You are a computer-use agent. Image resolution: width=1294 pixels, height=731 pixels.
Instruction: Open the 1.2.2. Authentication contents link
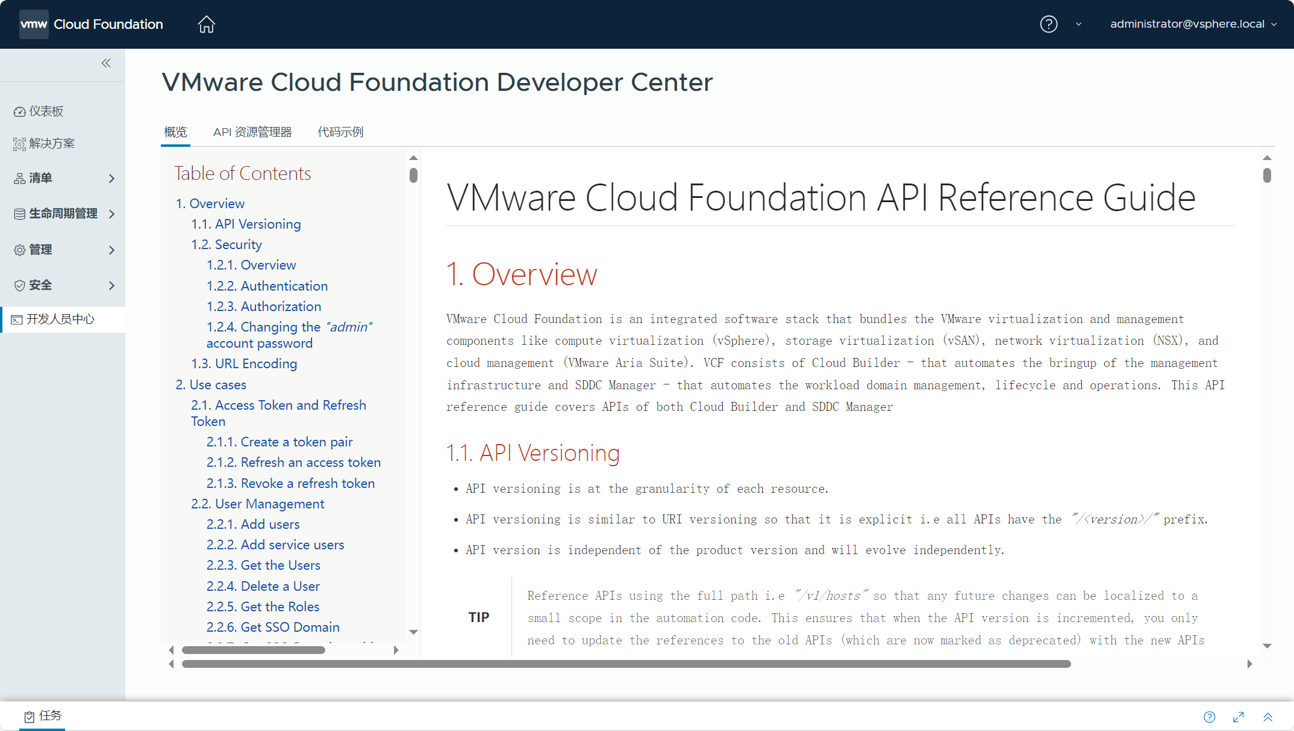coord(267,286)
